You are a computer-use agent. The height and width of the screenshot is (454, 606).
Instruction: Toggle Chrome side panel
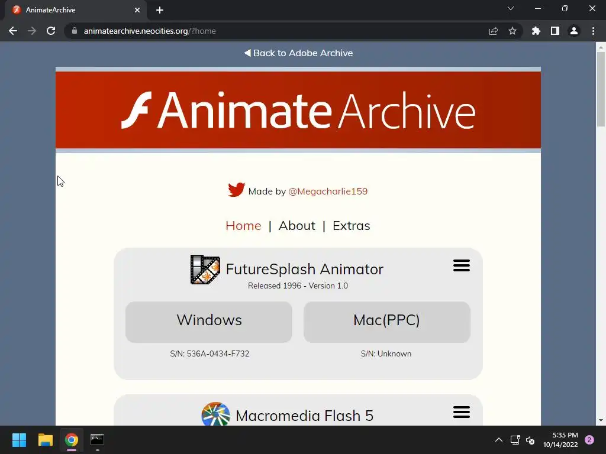(555, 31)
